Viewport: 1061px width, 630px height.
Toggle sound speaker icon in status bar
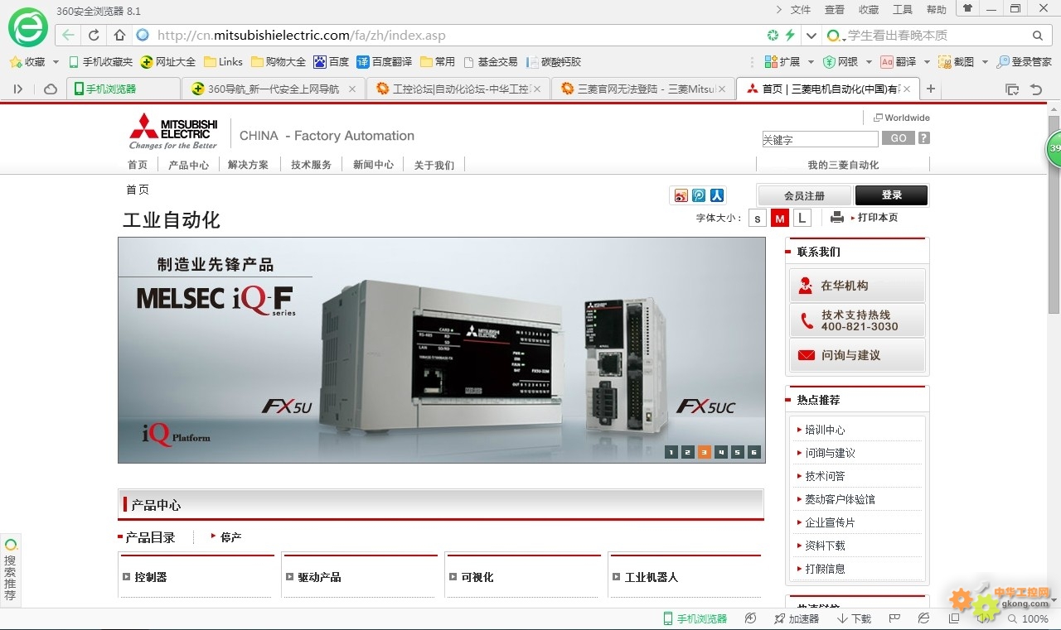tap(985, 618)
